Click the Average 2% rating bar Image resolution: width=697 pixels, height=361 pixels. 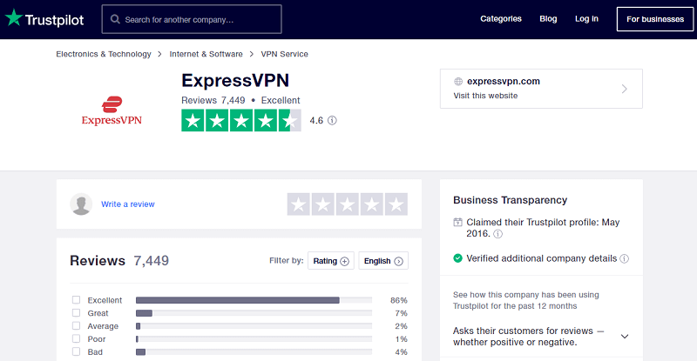coord(254,326)
